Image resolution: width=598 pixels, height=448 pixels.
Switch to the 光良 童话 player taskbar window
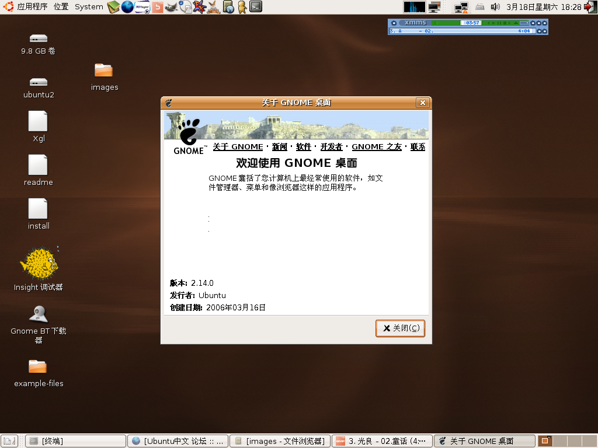pyautogui.click(x=382, y=441)
